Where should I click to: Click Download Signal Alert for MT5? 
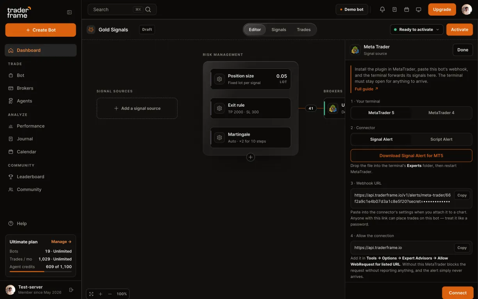pos(411,156)
